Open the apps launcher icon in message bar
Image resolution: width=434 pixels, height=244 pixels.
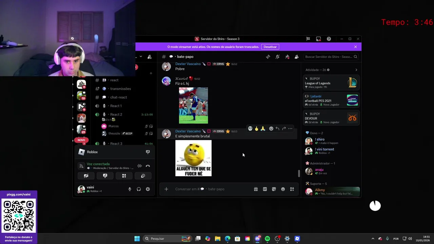click(x=292, y=189)
